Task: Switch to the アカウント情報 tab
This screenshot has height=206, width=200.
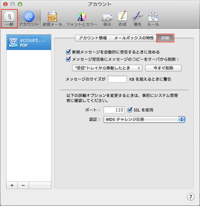Action: (93, 38)
